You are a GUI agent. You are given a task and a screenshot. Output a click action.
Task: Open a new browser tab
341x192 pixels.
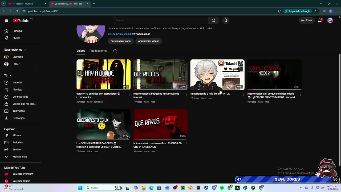coord(94,4)
